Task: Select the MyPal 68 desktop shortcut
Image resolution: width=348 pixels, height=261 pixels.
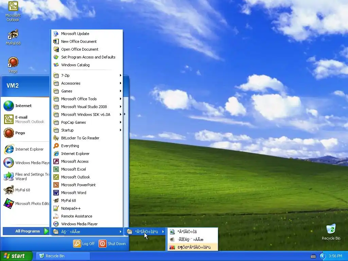Action: [13, 37]
